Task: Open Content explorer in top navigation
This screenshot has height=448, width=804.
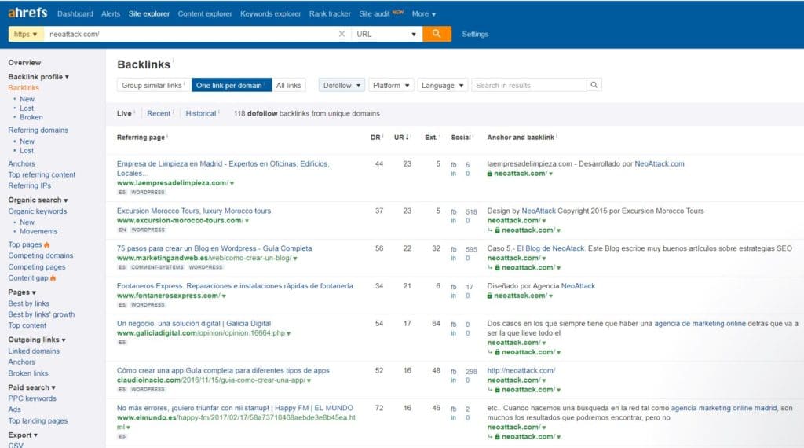Action: pyautogui.click(x=205, y=14)
